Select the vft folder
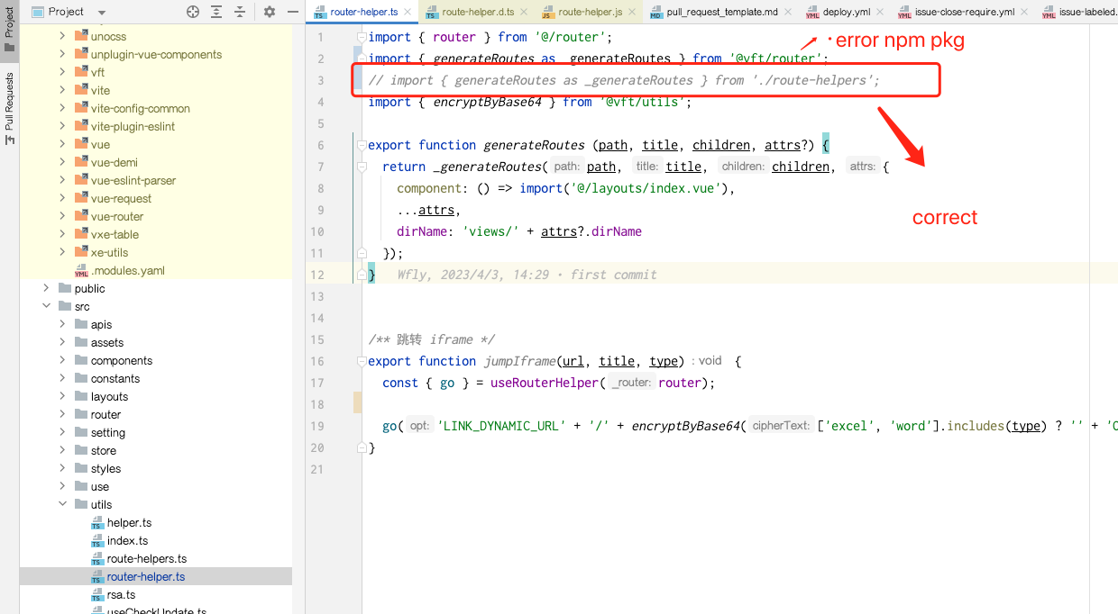The height and width of the screenshot is (614, 1118). click(97, 72)
